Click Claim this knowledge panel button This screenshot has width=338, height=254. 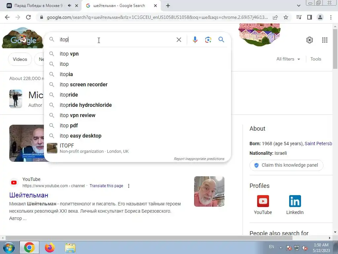tap(286, 165)
